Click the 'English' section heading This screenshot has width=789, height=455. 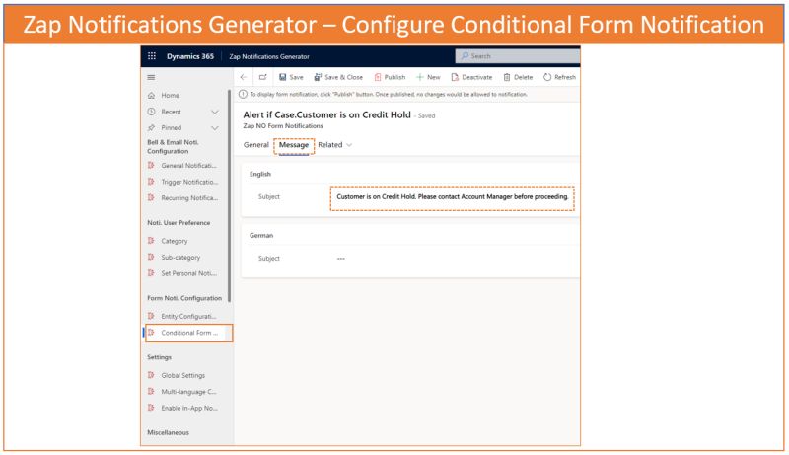(260, 174)
